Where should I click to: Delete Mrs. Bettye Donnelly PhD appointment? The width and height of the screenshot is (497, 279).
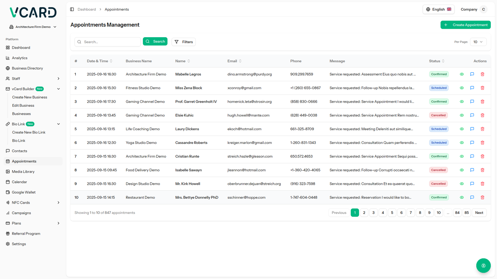point(482,197)
